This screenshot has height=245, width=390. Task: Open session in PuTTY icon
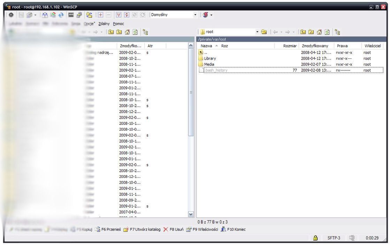tap(79, 15)
